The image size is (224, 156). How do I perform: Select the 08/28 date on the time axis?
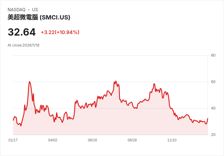click(132, 140)
